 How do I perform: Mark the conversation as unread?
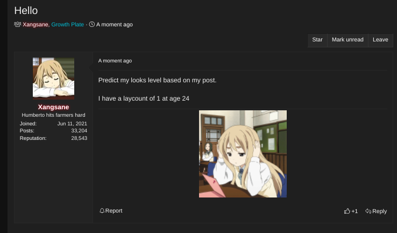[x=348, y=40]
